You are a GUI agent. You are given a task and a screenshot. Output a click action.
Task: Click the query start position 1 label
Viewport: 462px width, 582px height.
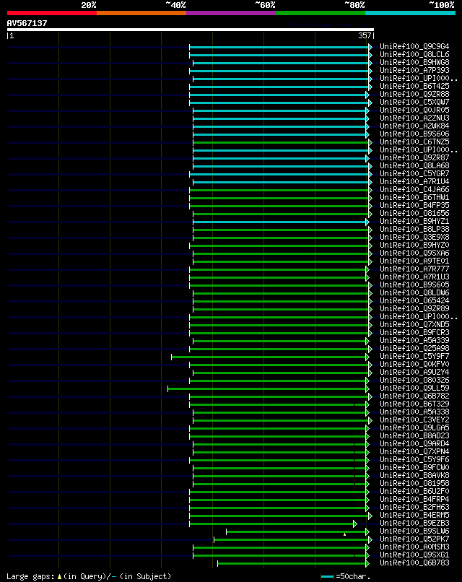pyautogui.click(x=12, y=35)
